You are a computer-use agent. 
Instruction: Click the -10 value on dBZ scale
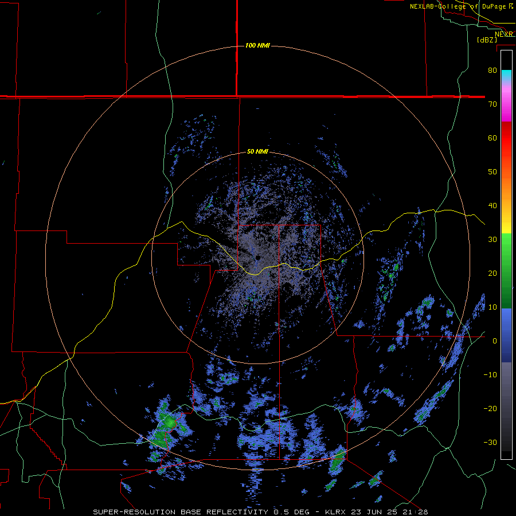[490, 374]
